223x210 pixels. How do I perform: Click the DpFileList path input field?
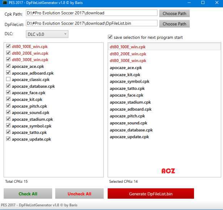(91, 24)
